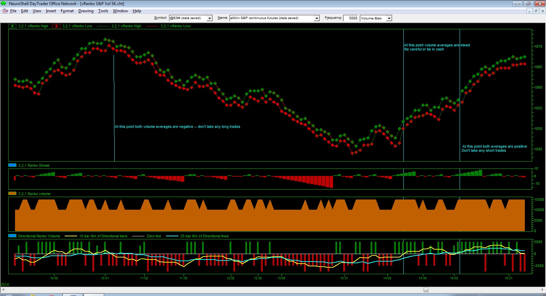Click the 25 bar MA of Directional lines label
The width and height of the screenshot is (546, 296).
click(x=204, y=236)
